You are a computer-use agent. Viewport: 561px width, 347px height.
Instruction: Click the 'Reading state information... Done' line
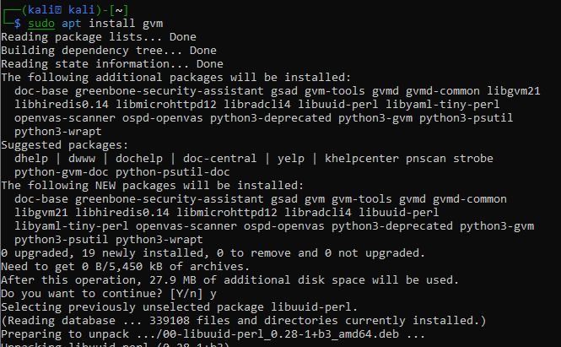[x=111, y=63]
